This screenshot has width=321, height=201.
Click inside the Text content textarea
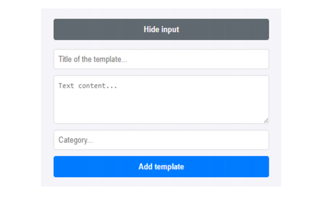click(161, 99)
